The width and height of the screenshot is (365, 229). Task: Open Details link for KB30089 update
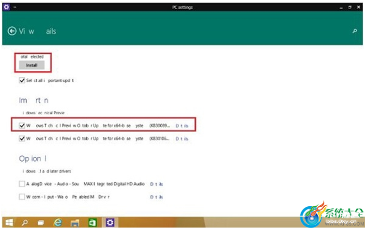(182, 126)
